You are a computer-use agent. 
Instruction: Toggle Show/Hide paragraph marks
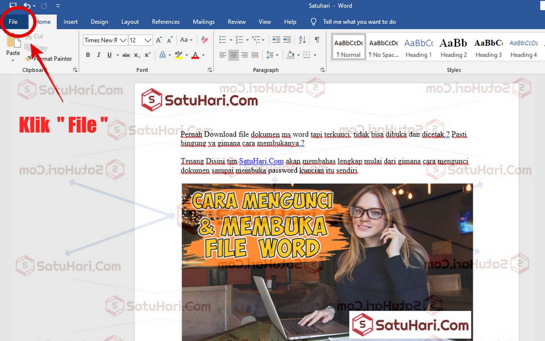coord(317,40)
